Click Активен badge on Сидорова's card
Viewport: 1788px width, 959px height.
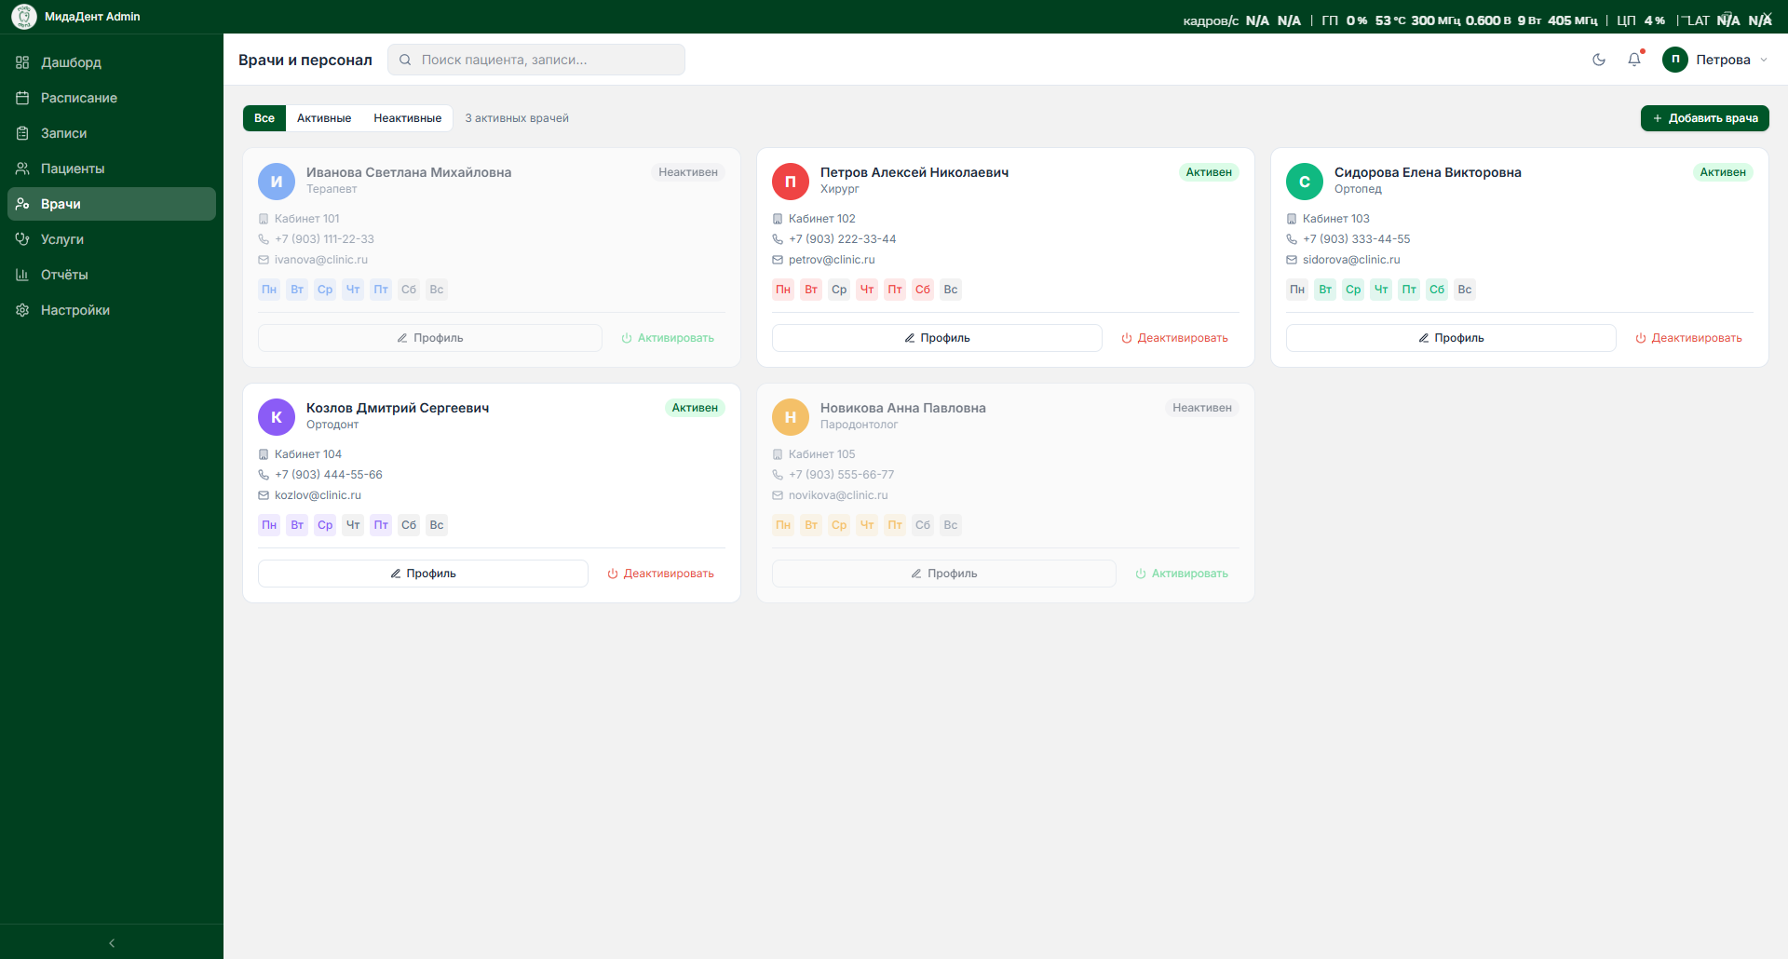1723,172
